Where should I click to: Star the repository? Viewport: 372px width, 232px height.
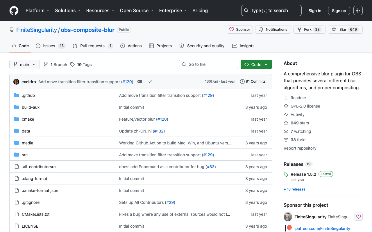[x=345, y=30]
